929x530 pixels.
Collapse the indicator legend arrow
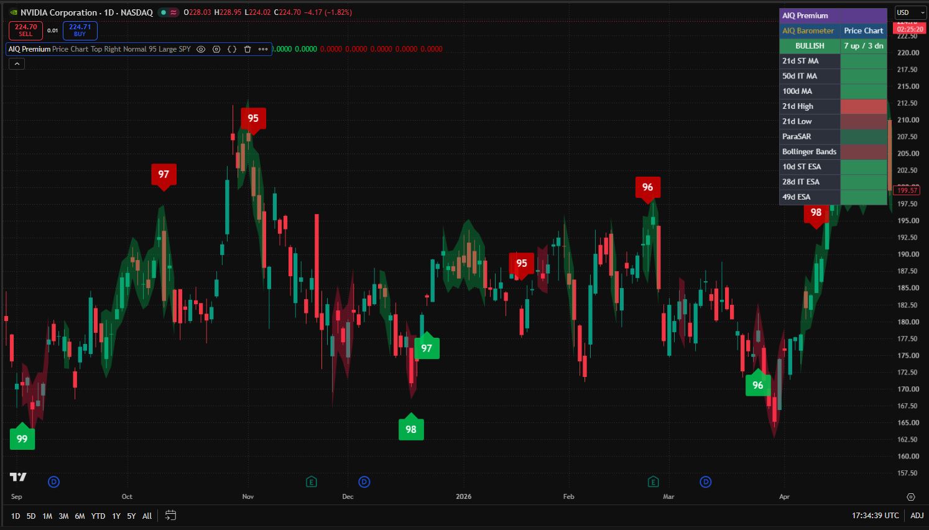tap(17, 63)
